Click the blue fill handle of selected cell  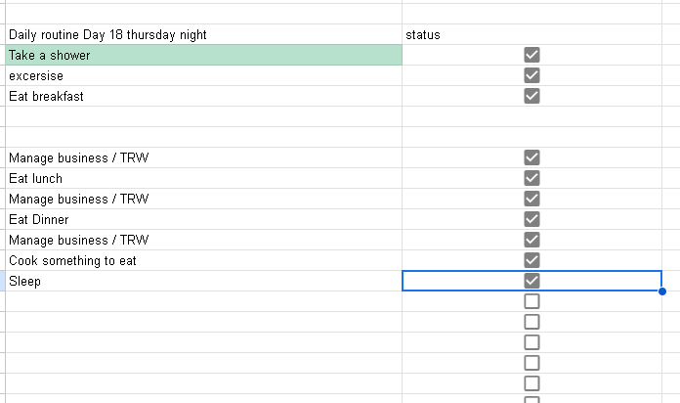coord(662,291)
